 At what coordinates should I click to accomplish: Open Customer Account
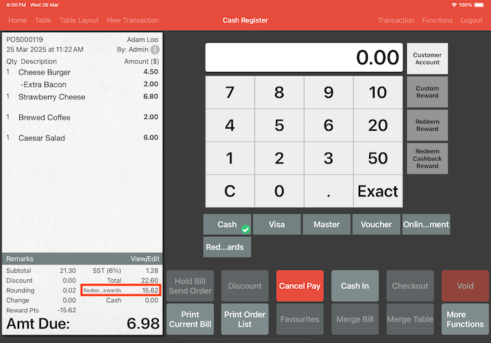click(x=427, y=58)
